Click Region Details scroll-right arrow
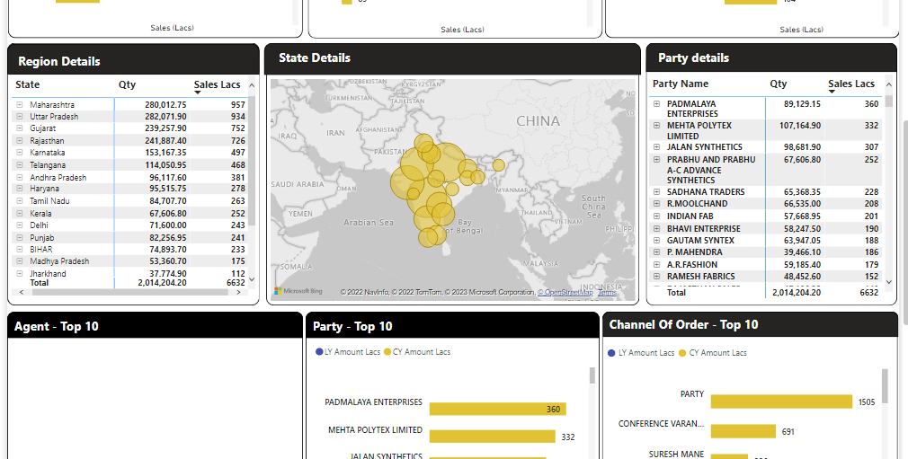 [238, 292]
